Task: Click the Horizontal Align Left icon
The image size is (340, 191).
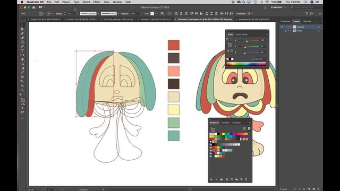Action: coord(176,13)
